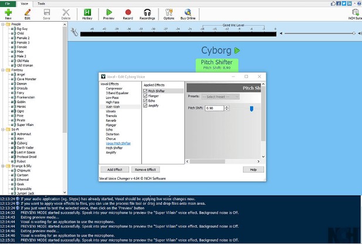Click the Add Effect button
Image resolution: width=362 pixels, height=244 pixels.
click(x=115, y=170)
